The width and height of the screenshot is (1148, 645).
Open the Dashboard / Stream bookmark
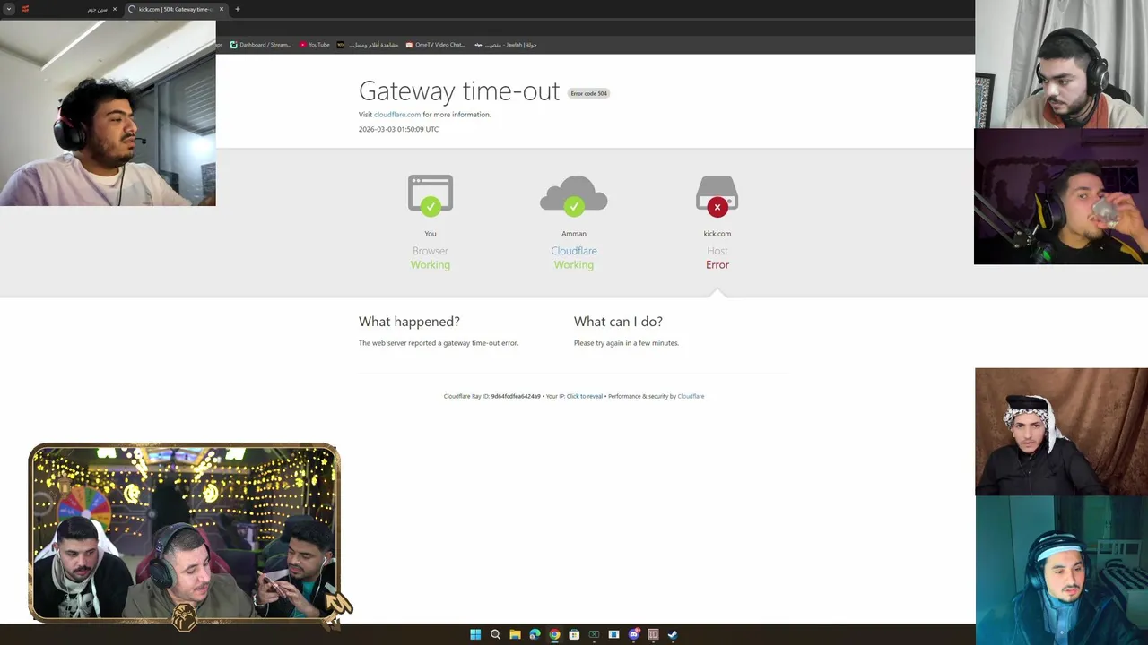click(x=260, y=45)
